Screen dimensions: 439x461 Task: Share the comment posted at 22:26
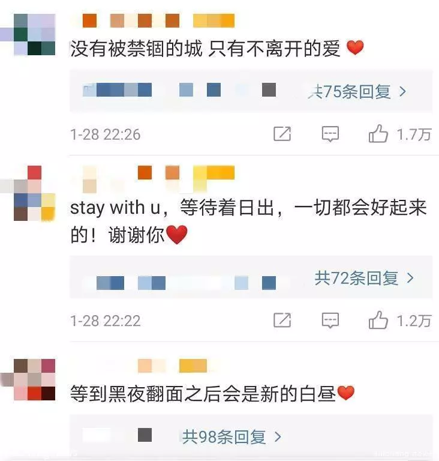click(x=282, y=134)
